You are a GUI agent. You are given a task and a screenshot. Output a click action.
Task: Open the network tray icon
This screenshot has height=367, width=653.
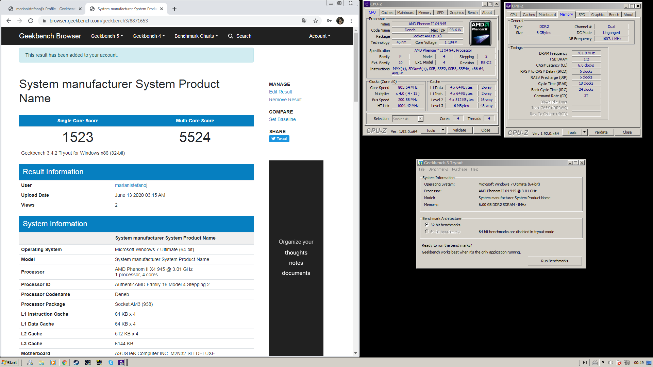point(627,363)
